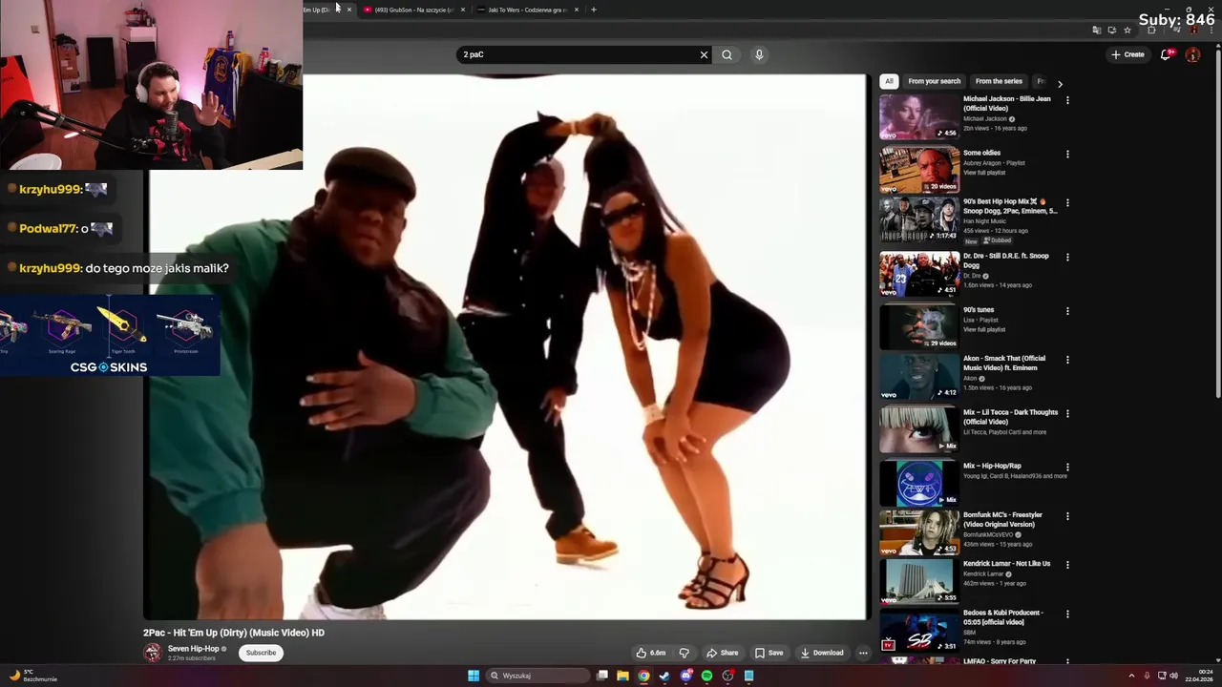Screen dimensions: 1222x687
Task: Open options menu for Kendrick Lamar Not Like Us
Action: 1067,565
